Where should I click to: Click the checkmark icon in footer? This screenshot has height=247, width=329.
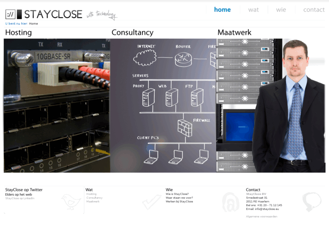152,202
